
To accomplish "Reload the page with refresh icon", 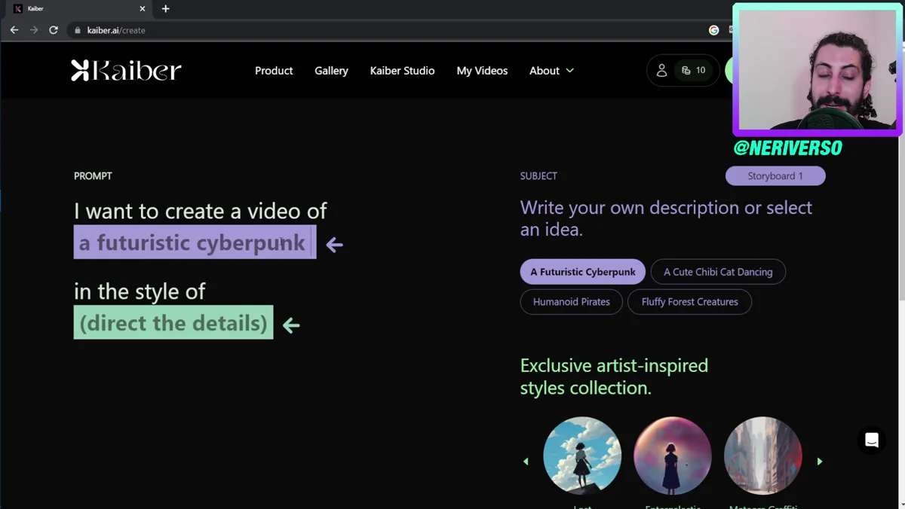I will pyautogui.click(x=54, y=30).
